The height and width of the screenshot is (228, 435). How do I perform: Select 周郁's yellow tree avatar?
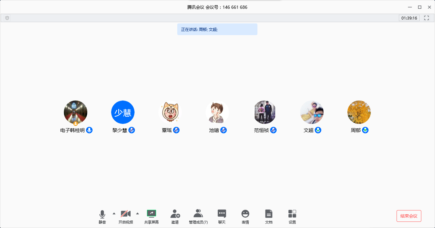pos(359,112)
